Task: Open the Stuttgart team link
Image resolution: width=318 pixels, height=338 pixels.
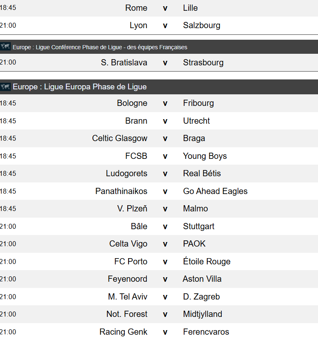Action: (x=199, y=226)
